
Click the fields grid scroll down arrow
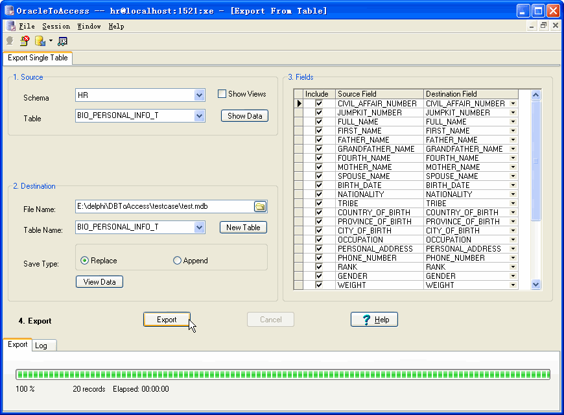tap(535, 285)
